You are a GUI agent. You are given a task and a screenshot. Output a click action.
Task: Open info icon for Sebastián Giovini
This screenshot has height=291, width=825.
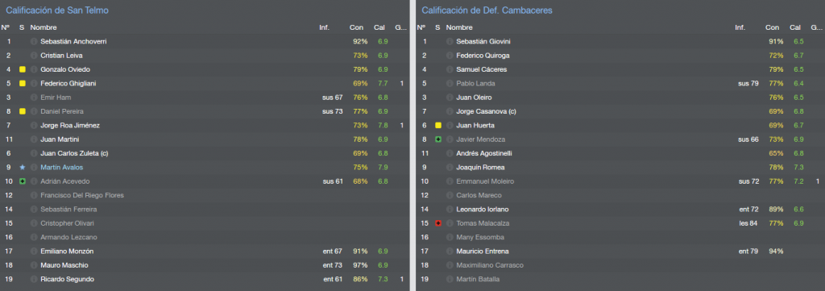450,41
